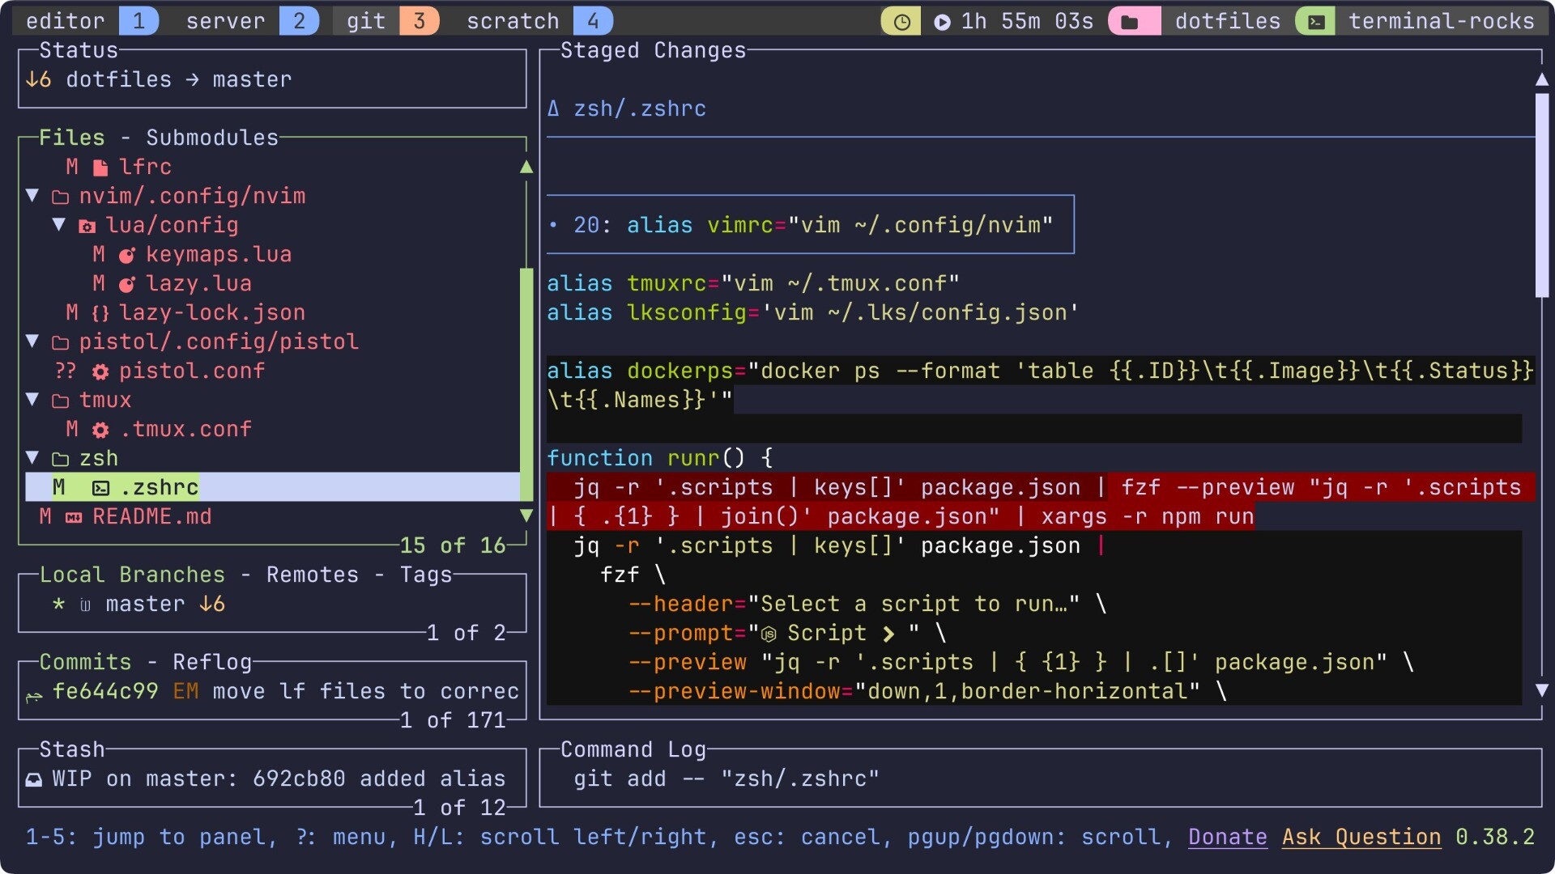Click the green terminal icon near terminal-rocks
The height and width of the screenshot is (874, 1555).
point(1316,22)
